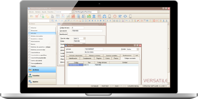Click the Descripción field containing BLUSA DANA
198x99 pixels.
tap(112, 52)
